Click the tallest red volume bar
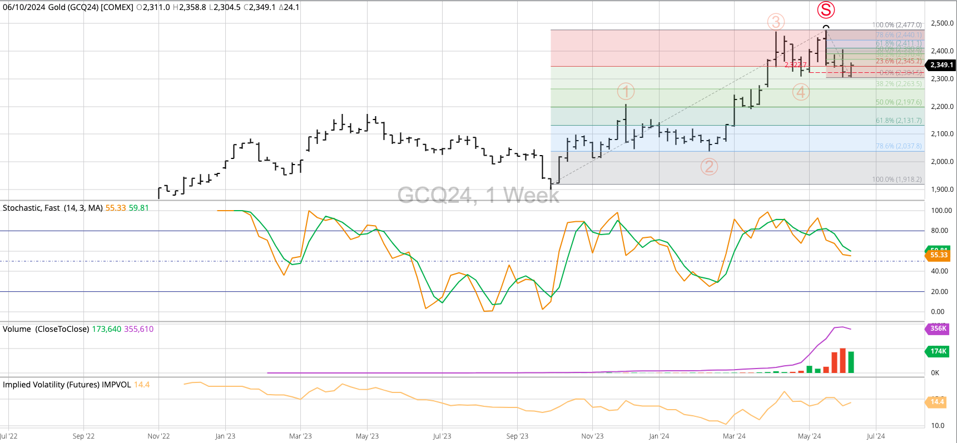The image size is (957, 443). click(x=842, y=361)
